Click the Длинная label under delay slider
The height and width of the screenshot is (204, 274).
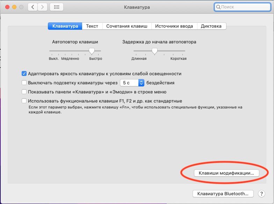[139, 59]
